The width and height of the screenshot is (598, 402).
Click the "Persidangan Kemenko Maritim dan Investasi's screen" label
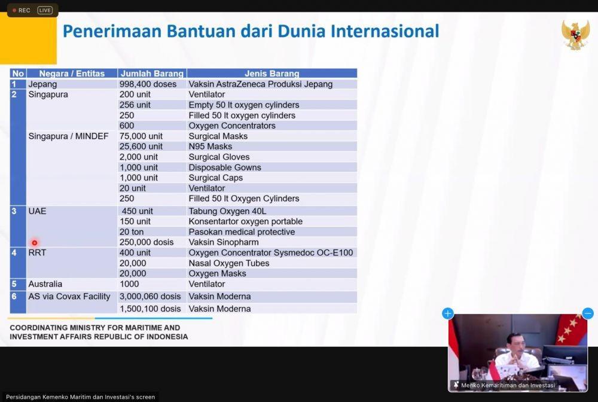[81, 397]
